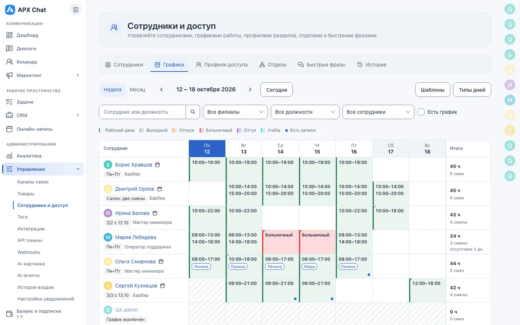Screen dimensions: 520x325
Task: Go to the previous week arrow
Action: coord(162,89)
